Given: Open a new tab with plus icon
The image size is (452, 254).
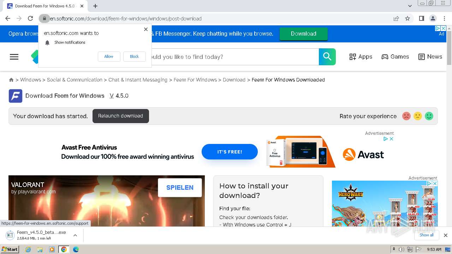Looking at the screenshot, I should point(95,6).
